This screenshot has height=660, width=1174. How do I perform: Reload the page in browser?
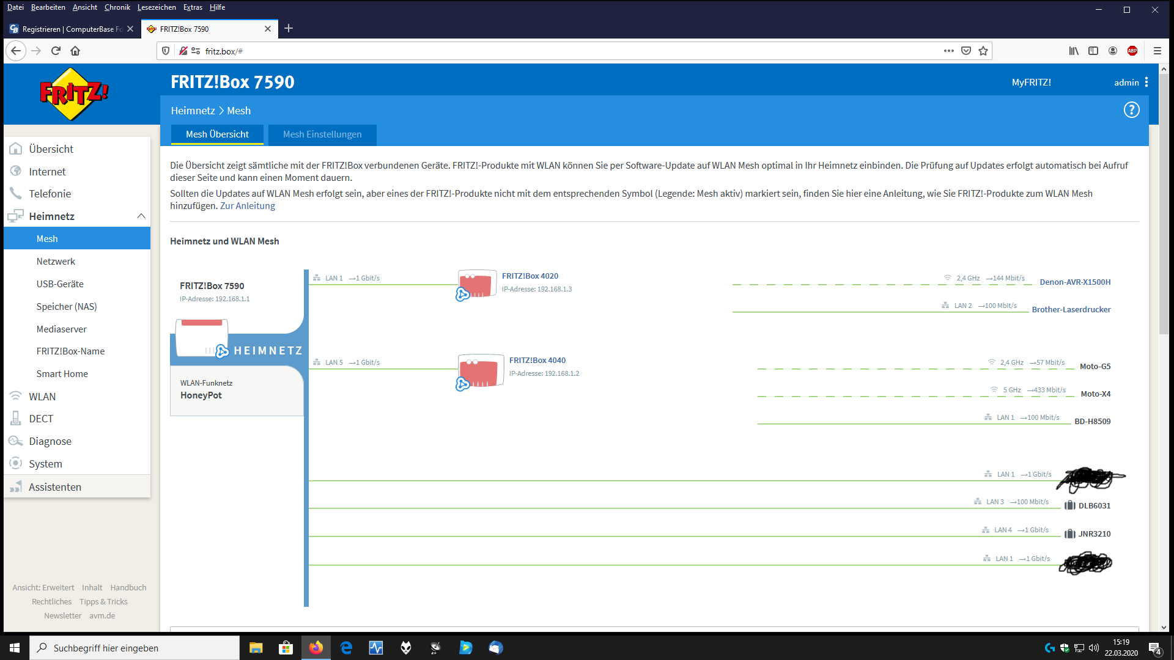point(56,51)
